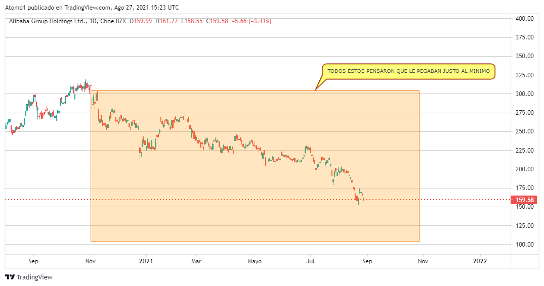Image resolution: width=544 pixels, height=286 pixels.
Task: Click the 250.00 price axis label
Action: click(525, 131)
